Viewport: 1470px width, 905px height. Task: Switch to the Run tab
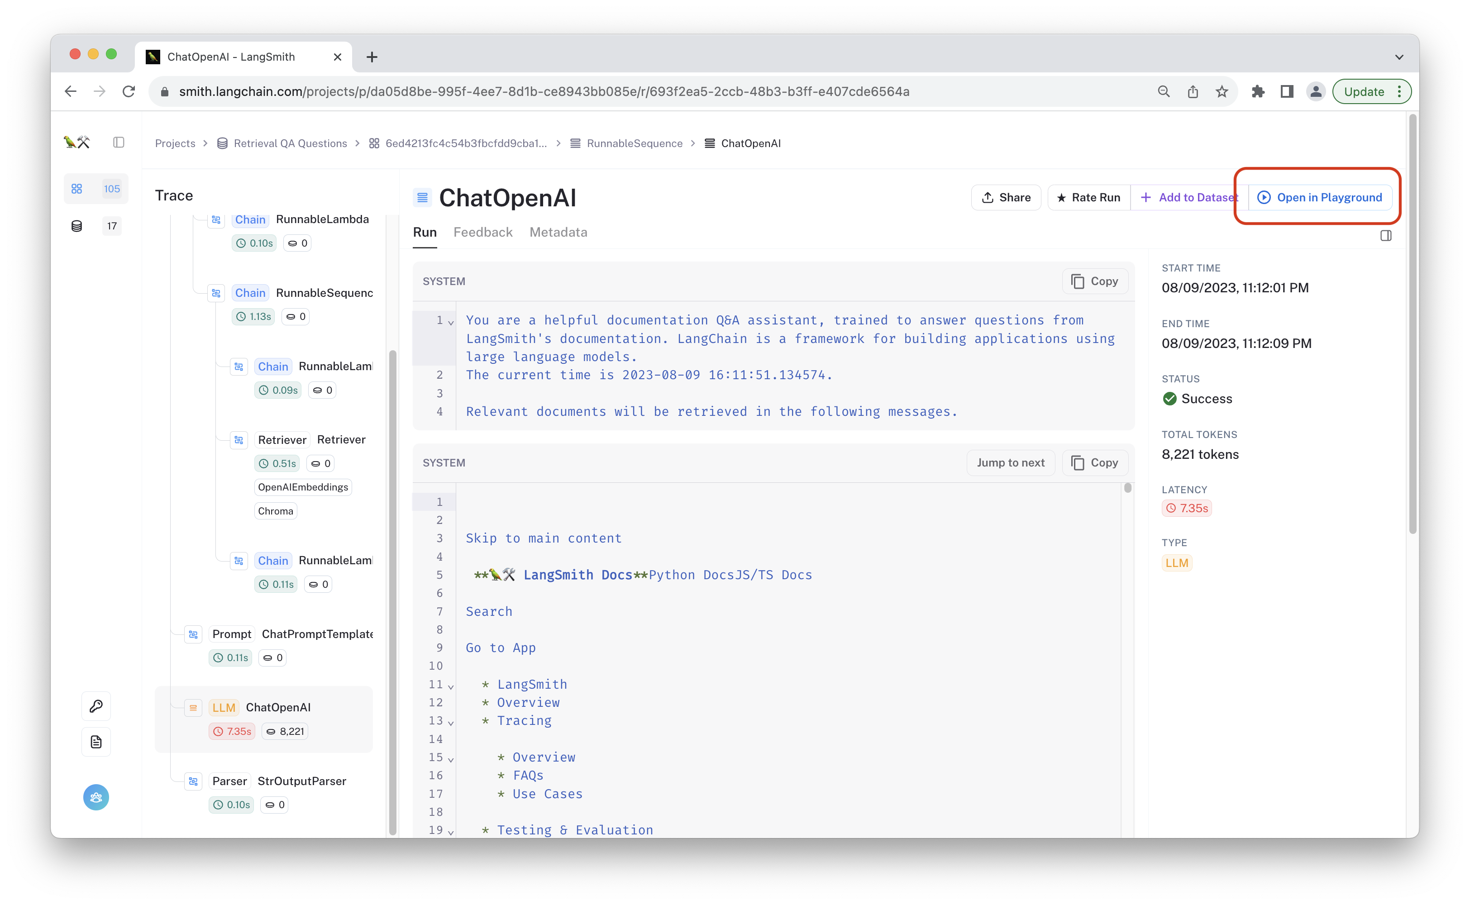click(x=425, y=232)
